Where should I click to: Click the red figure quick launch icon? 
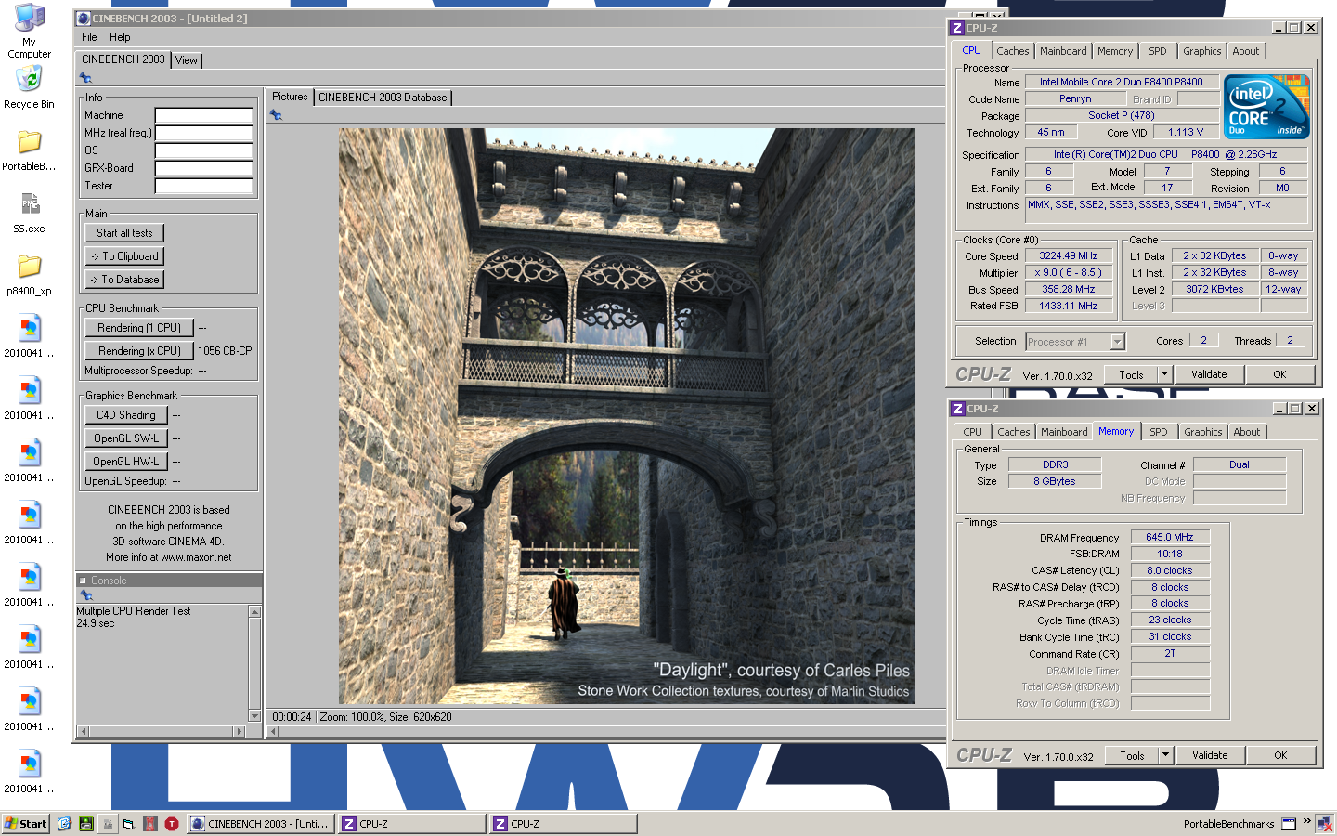(149, 824)
